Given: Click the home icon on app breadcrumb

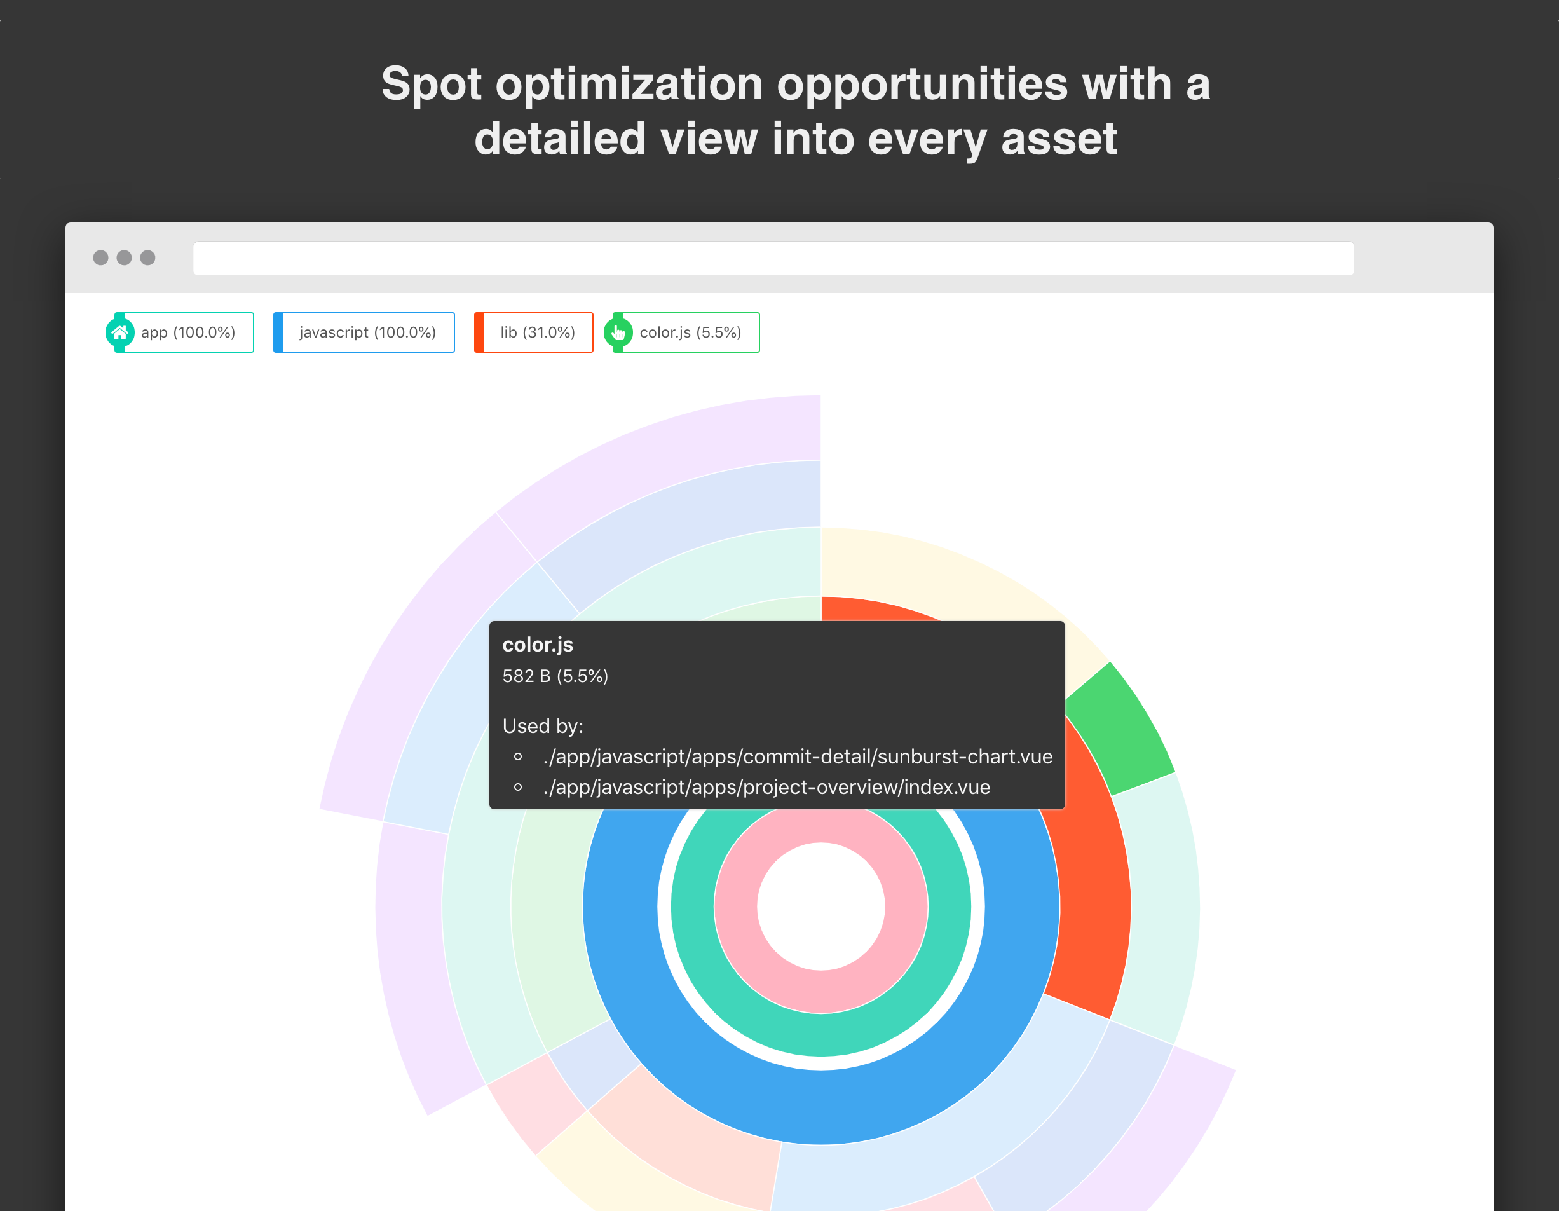Looking at the screenshot, I should [x=119, y=332].
